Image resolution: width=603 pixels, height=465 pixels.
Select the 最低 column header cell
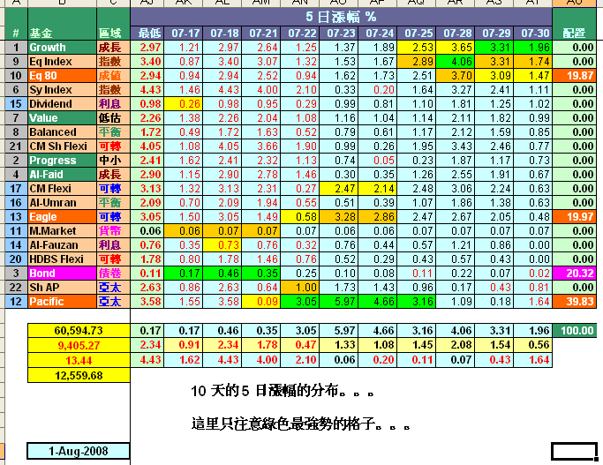tap(150, 33)
